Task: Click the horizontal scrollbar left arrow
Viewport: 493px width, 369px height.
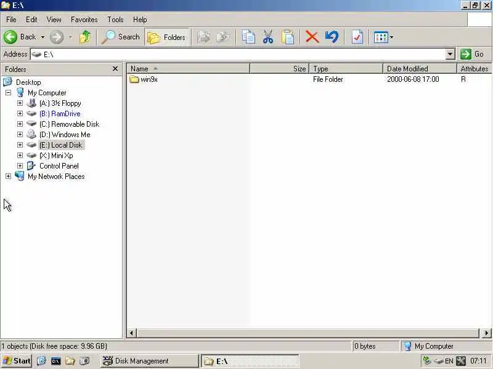Action: pos(131,333)
